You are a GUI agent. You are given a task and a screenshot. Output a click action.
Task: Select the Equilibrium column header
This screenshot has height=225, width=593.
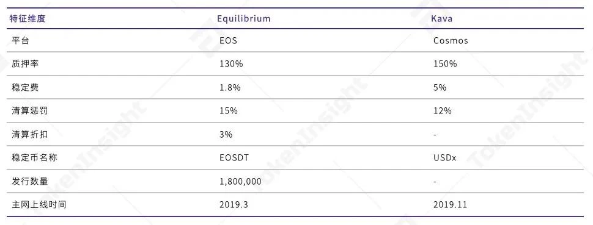click(x=244, y=18)
